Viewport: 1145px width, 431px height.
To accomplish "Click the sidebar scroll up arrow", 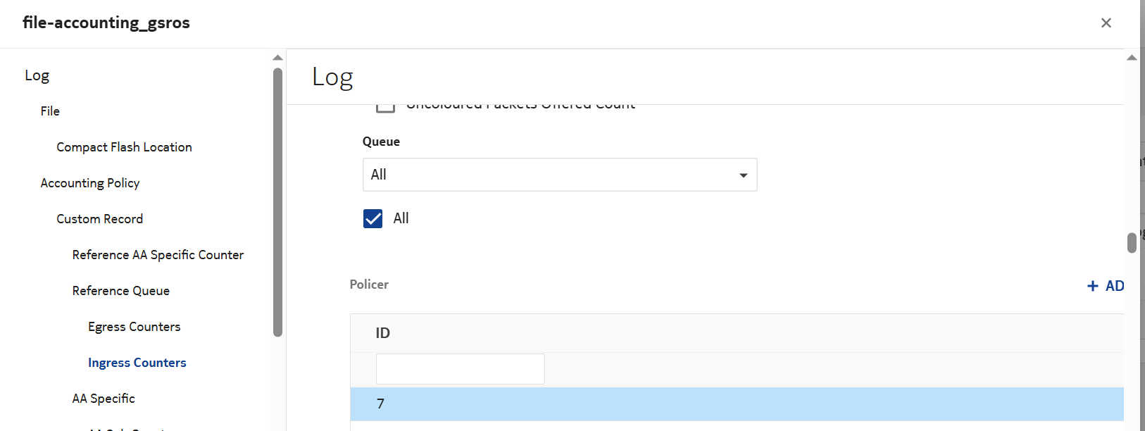I will (277, 58).
